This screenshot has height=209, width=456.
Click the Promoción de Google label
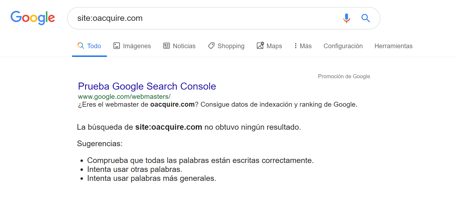pos(344,76)
